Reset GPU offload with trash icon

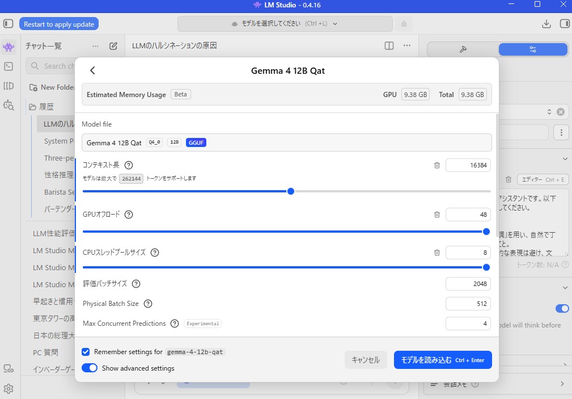437,215
